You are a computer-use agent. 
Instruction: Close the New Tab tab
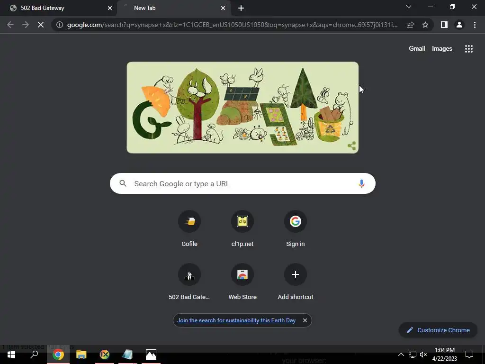223,8
